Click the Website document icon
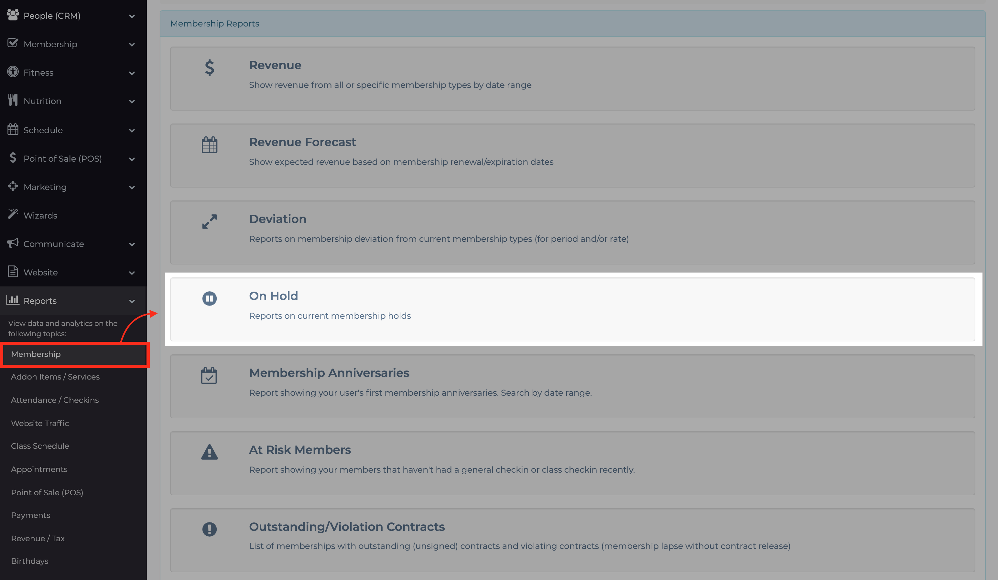 (13, 272)
